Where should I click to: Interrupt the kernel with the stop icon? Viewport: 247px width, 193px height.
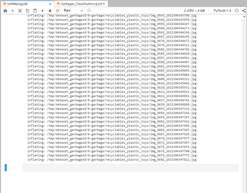(50, 11)
